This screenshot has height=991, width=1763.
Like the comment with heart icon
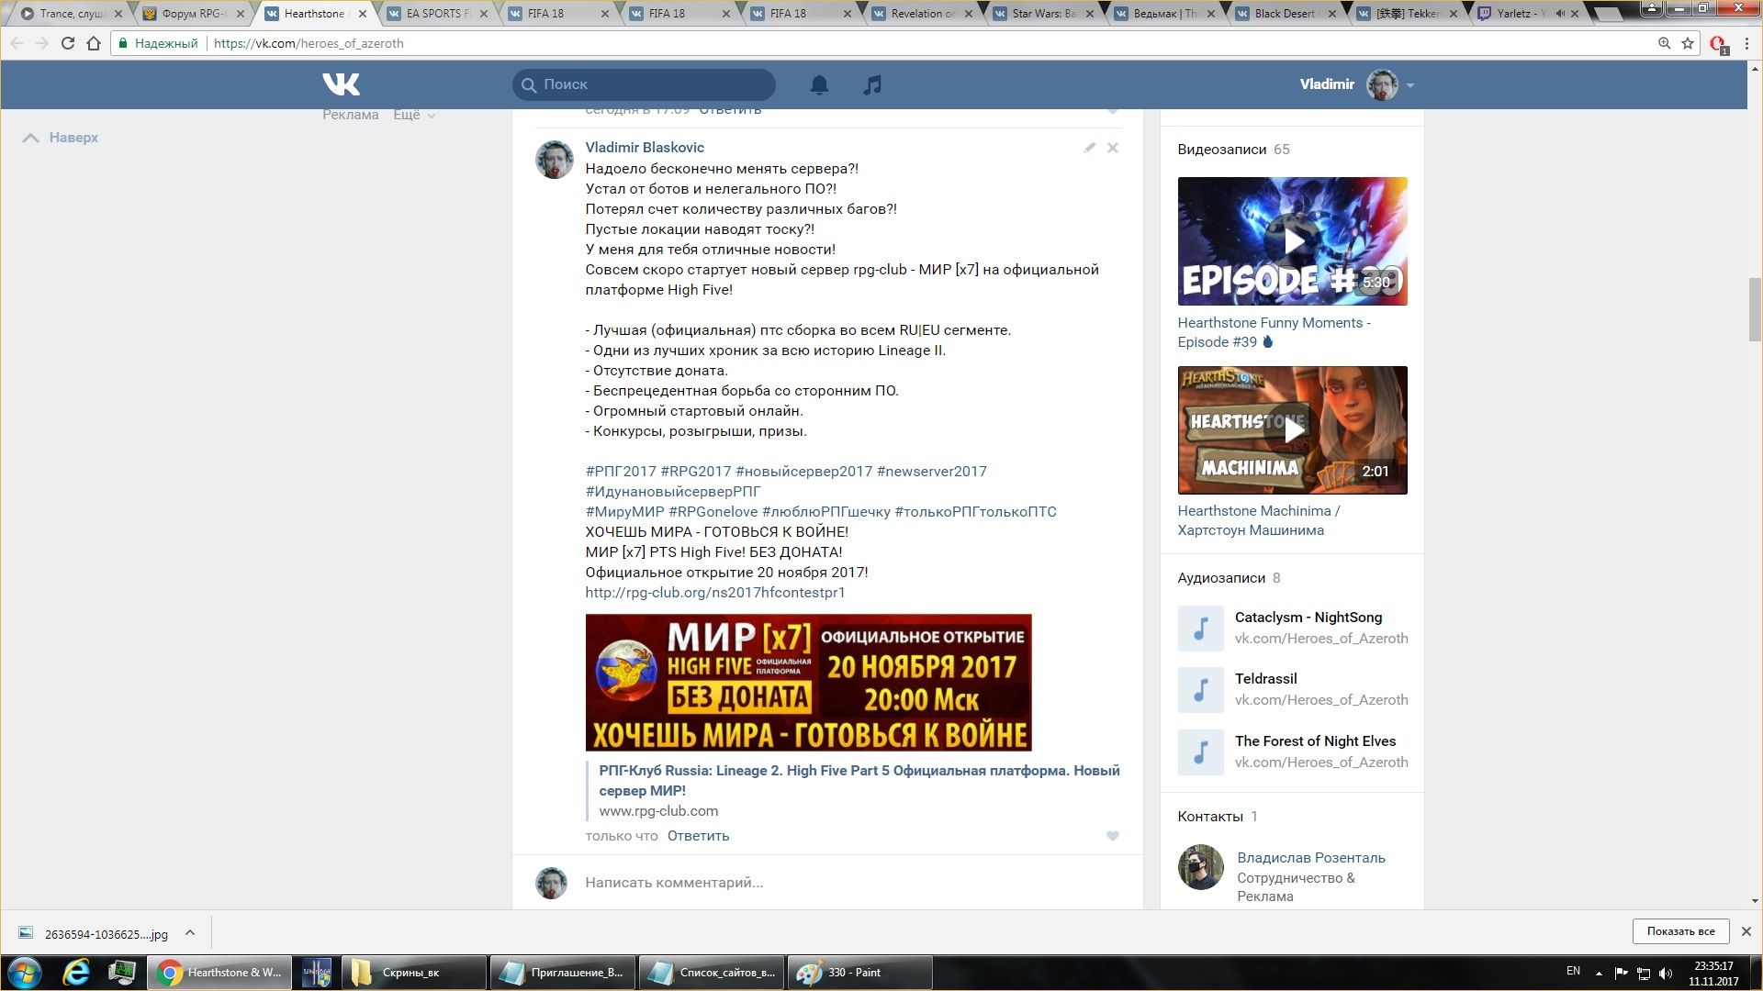click(x=1112, y=836)
